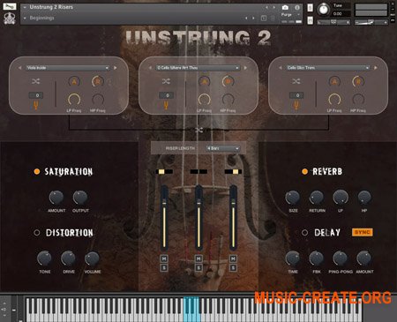
Task: Open the instrument info icon
Action: pyautogui.click(x=297, y=8)
